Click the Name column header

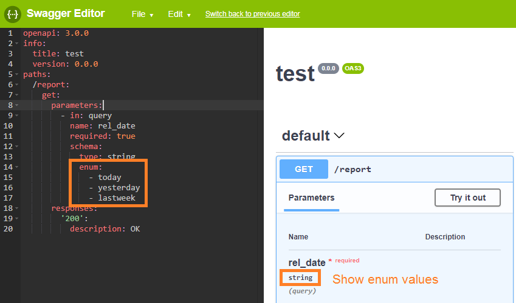click(298, 237)
